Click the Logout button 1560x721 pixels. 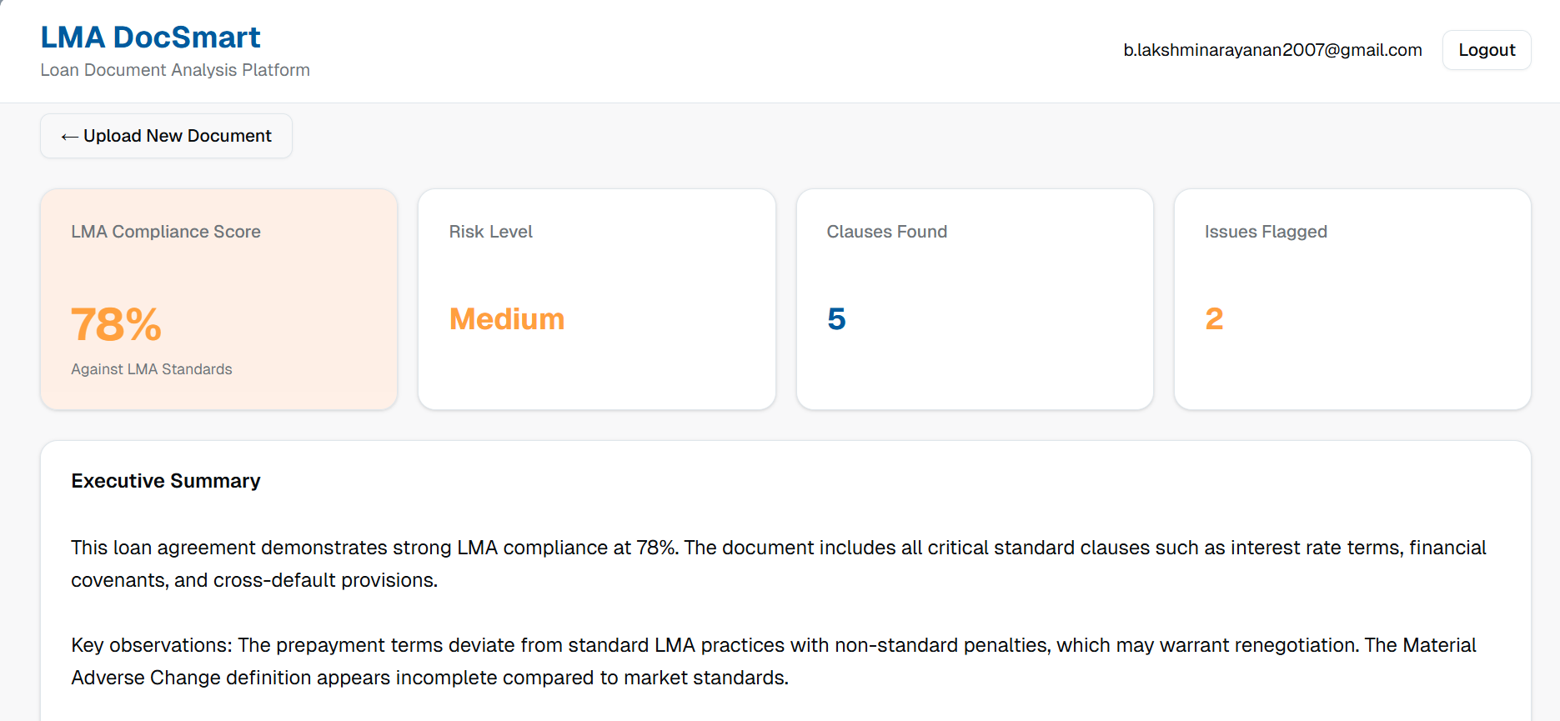click(1486, 50)
